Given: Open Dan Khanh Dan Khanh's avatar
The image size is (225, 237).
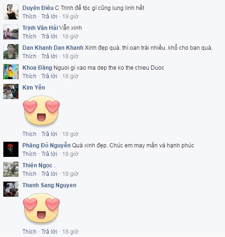Looking at the screenshot, I should tap(11, 52).
